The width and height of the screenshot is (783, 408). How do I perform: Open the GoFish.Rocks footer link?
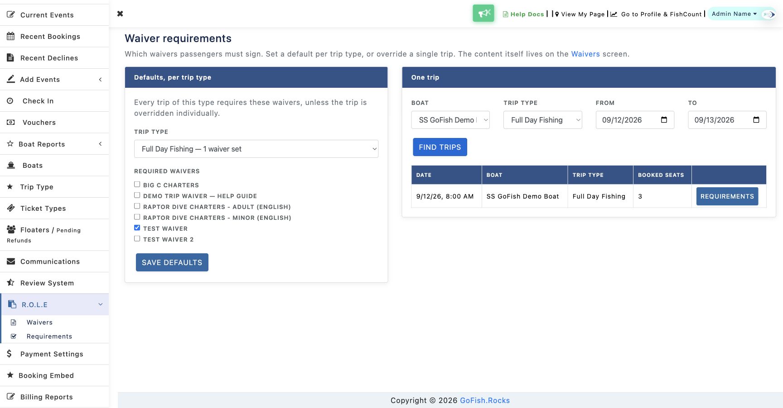tap(485, 400)
